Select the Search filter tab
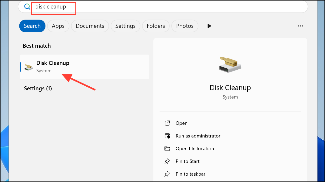 tap(32, 26)
